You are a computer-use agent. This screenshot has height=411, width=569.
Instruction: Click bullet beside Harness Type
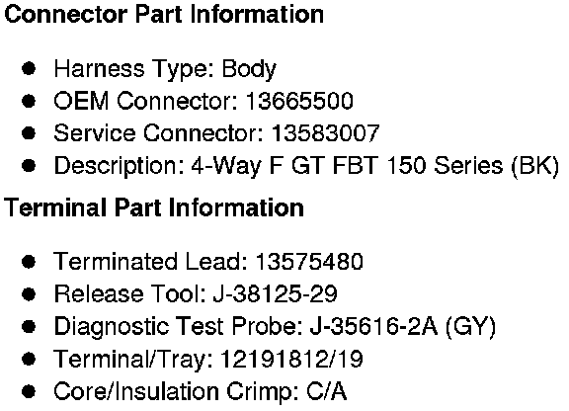(x=29, y=68)
